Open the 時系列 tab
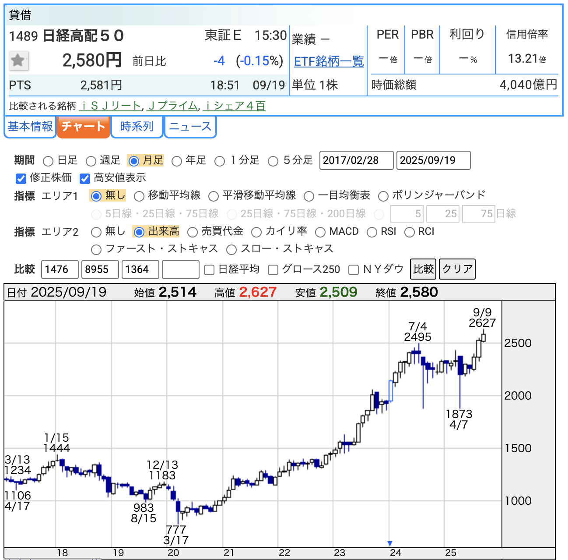Screen dimensions: 568x560 (x=137, y=127)
